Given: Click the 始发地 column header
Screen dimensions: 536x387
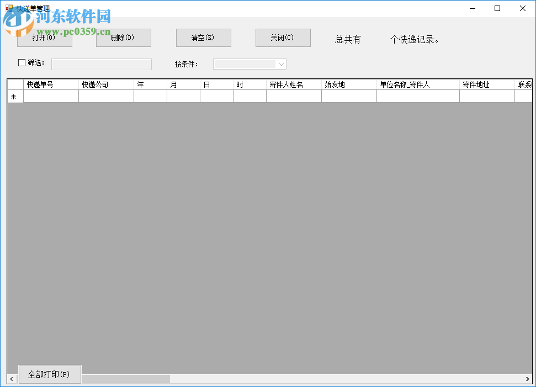Looking at the screenshot, I should (349, 84).
